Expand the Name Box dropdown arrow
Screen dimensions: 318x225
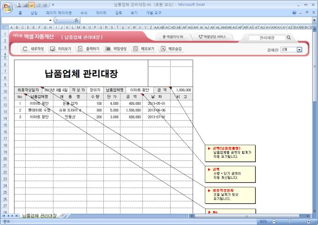tap(55, 21)
